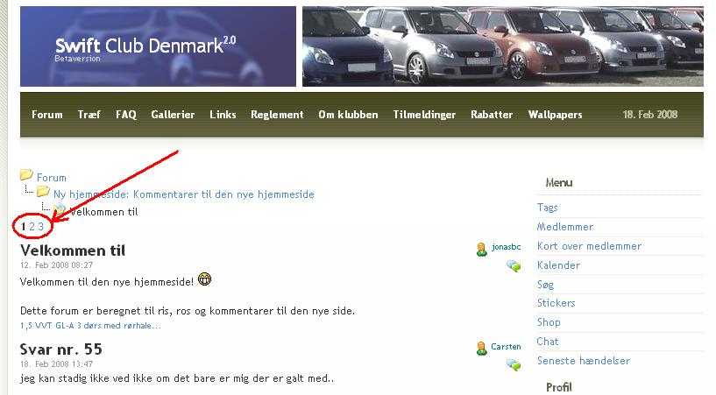Go to page 3 of thread
The width and height of the screenshot is (716, 395).
pos(40,226)
